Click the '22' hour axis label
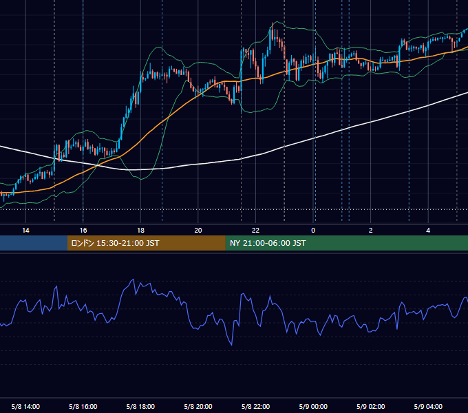Viewport: 468px width, 413px height. pyautogui.click(x=255, y=231)
